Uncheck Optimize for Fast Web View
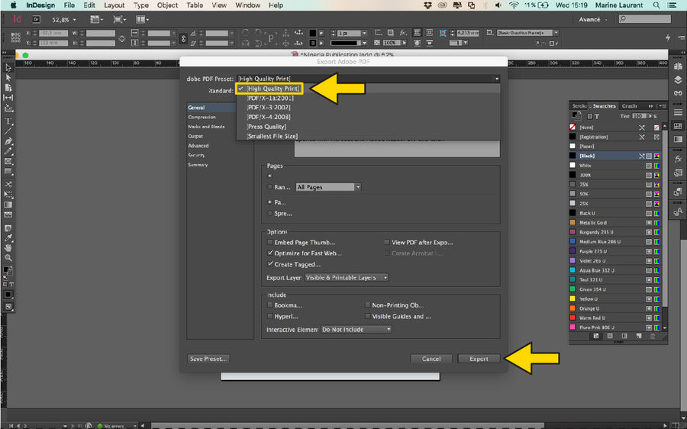This screenshot has height=429, width=687. pos(270,253)
